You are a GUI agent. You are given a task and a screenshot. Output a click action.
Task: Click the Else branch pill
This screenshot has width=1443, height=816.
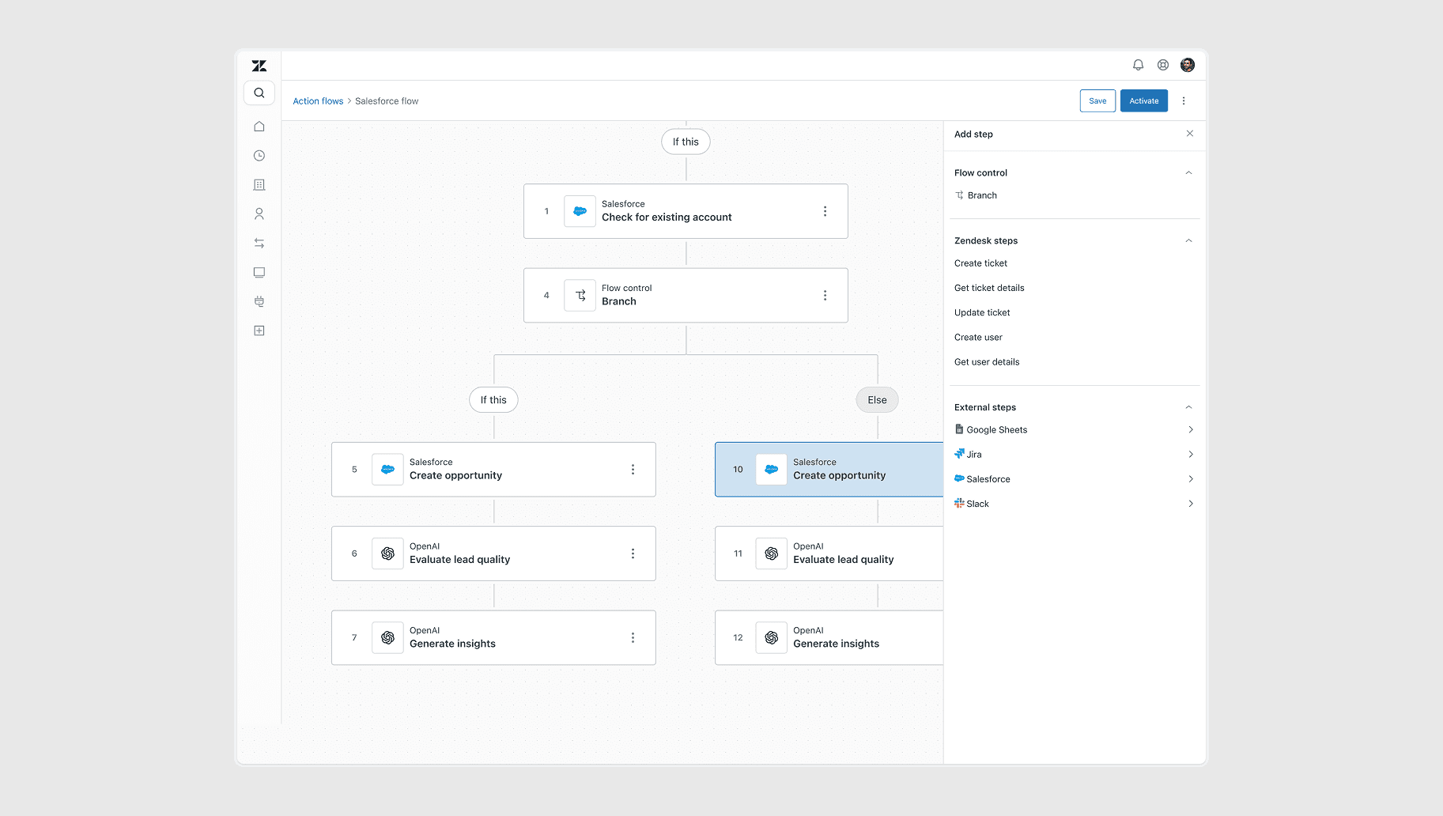pos(878,400)
